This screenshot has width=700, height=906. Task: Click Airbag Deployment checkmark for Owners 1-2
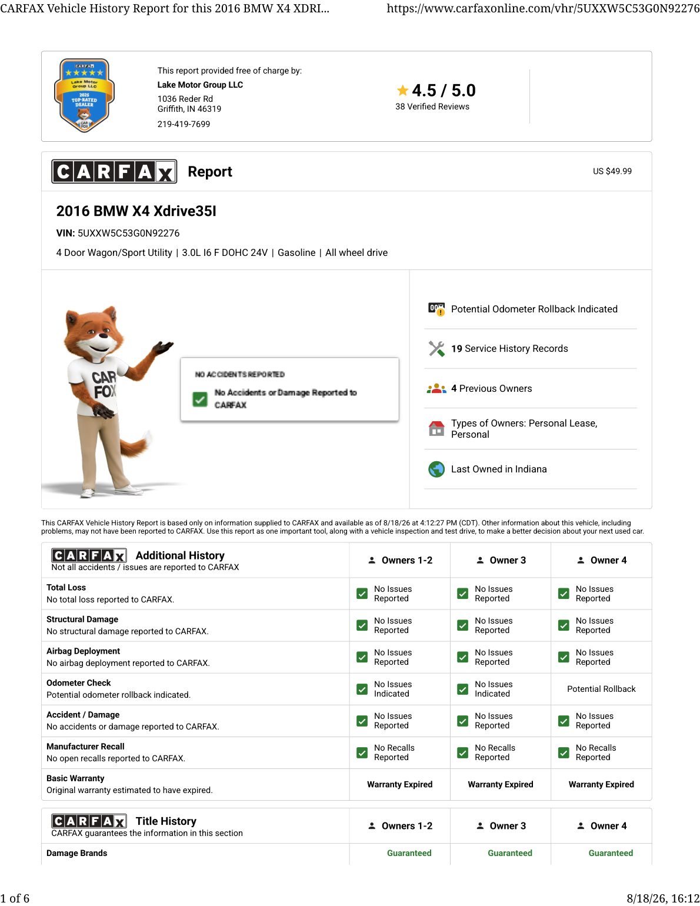(362, 657)
